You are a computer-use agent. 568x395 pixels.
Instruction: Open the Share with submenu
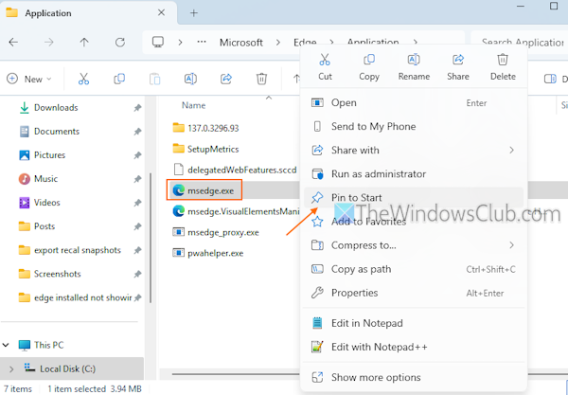click(x=414, y=150)
